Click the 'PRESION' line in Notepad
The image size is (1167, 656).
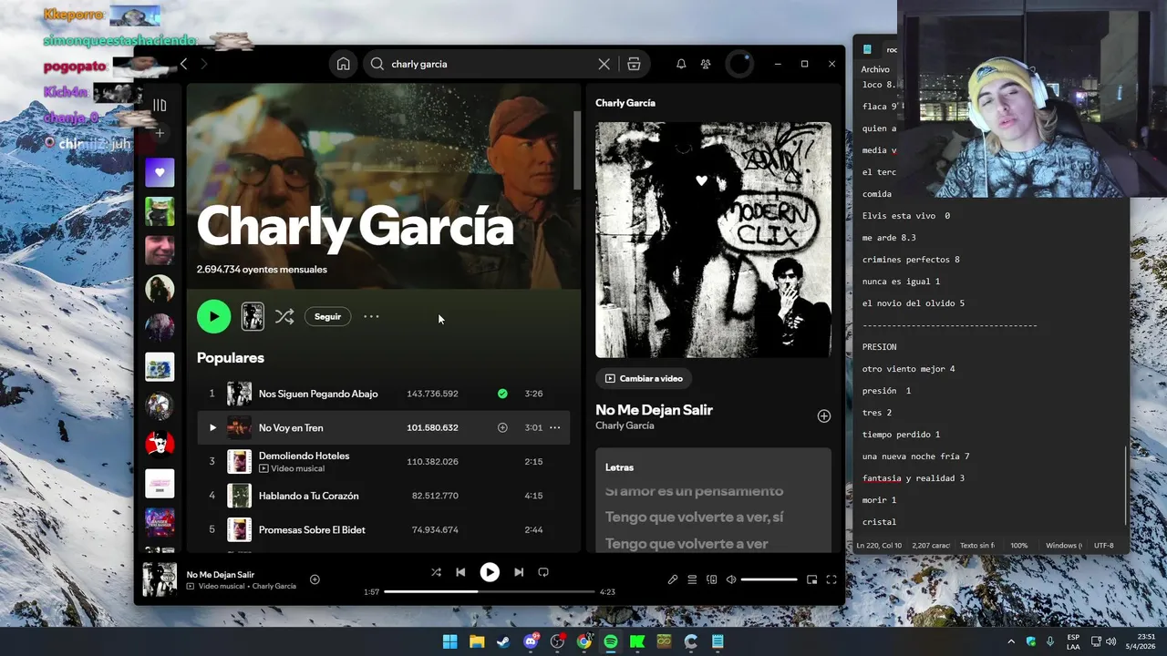(x=880, y=347)
